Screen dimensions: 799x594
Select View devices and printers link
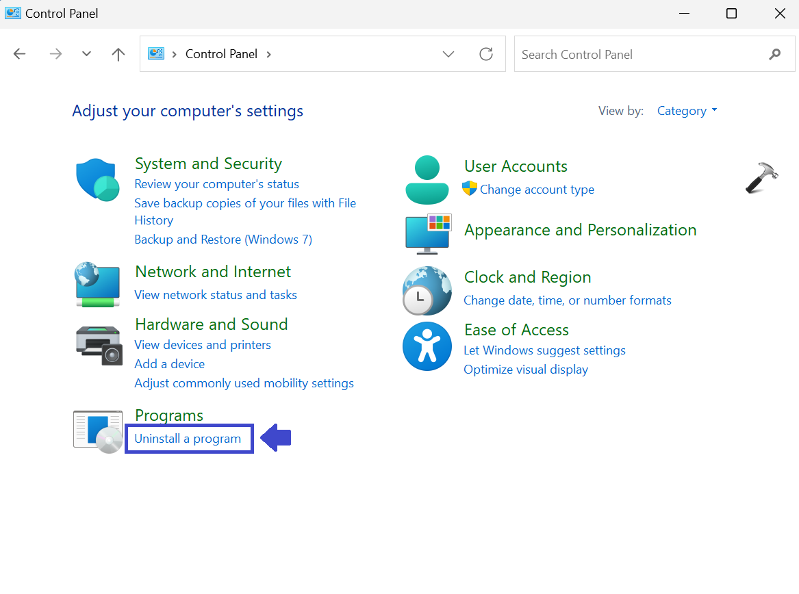click(203, 345)
